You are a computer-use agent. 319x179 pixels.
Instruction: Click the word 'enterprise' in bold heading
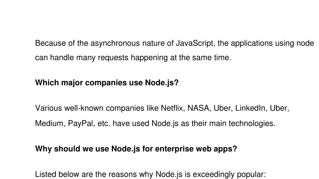[x=174, y=149]
